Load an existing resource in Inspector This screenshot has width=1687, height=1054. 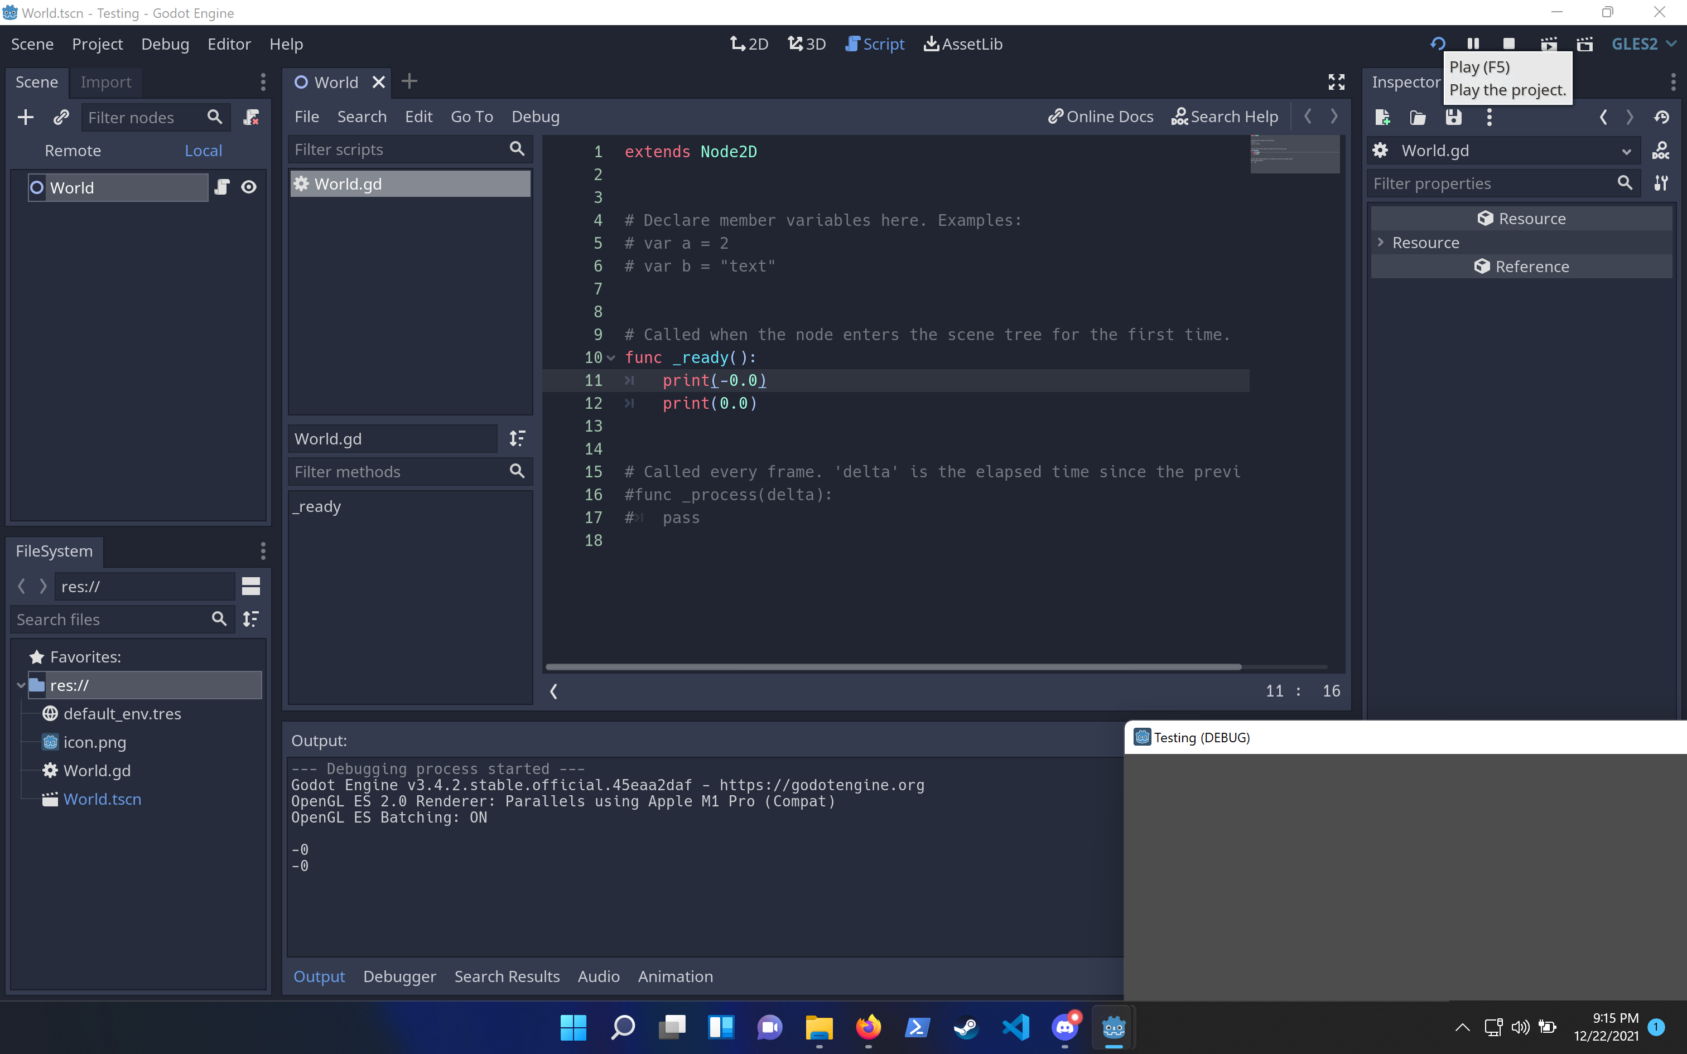click(x=1418, y=117)
